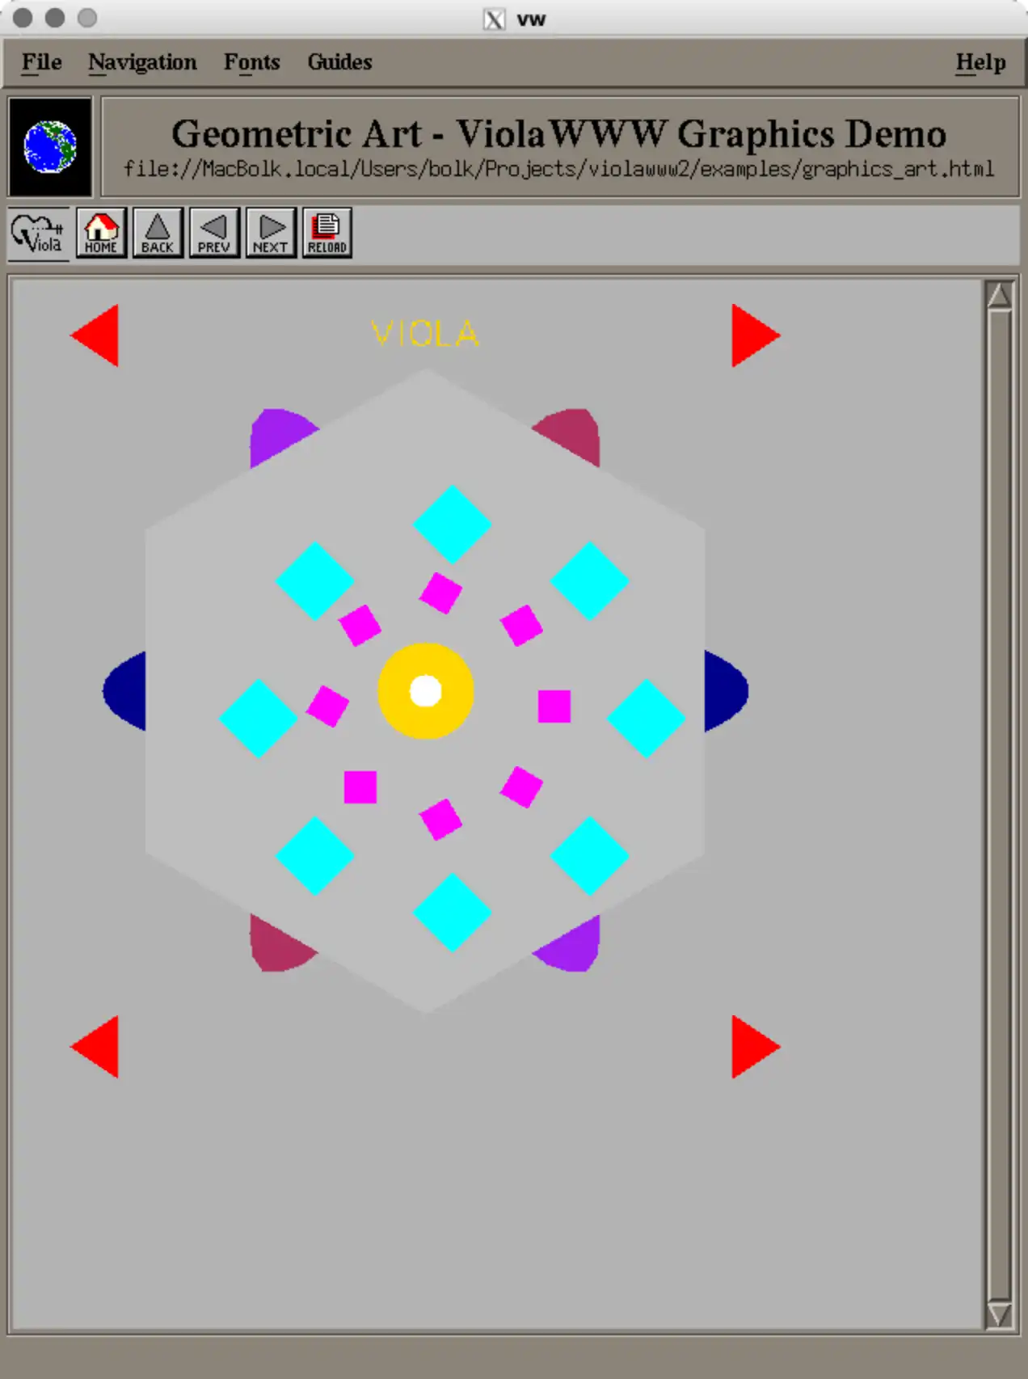Viewport: 1028px width, 1379px height.
Task: Open the Guides menu
Action: coord(339,62)
